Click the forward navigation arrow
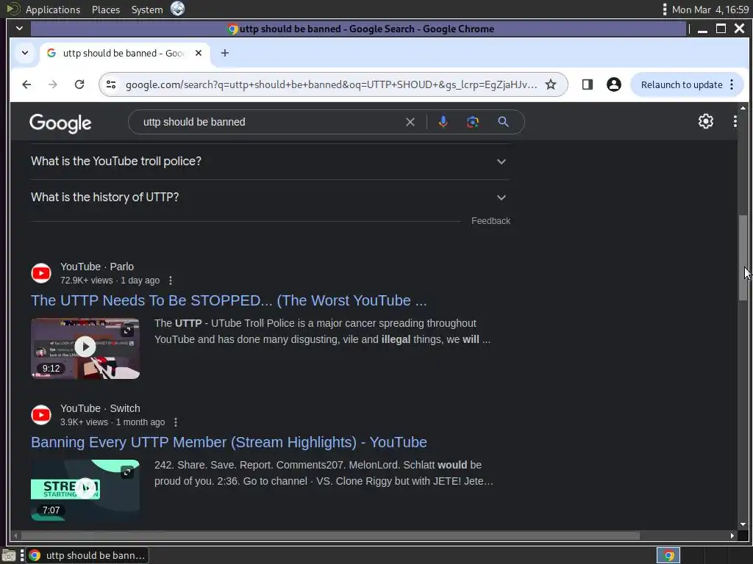 pos(53,84)
